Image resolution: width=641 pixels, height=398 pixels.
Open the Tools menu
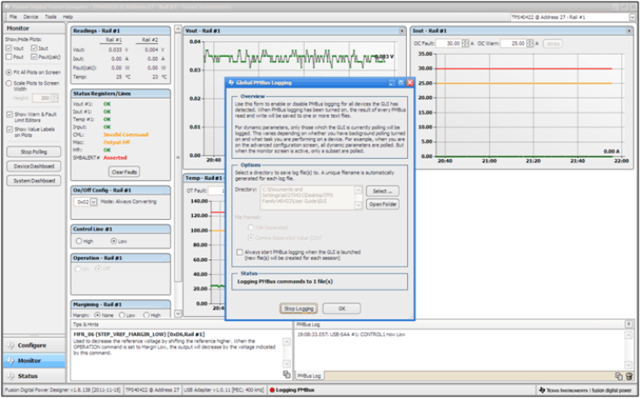51,17
